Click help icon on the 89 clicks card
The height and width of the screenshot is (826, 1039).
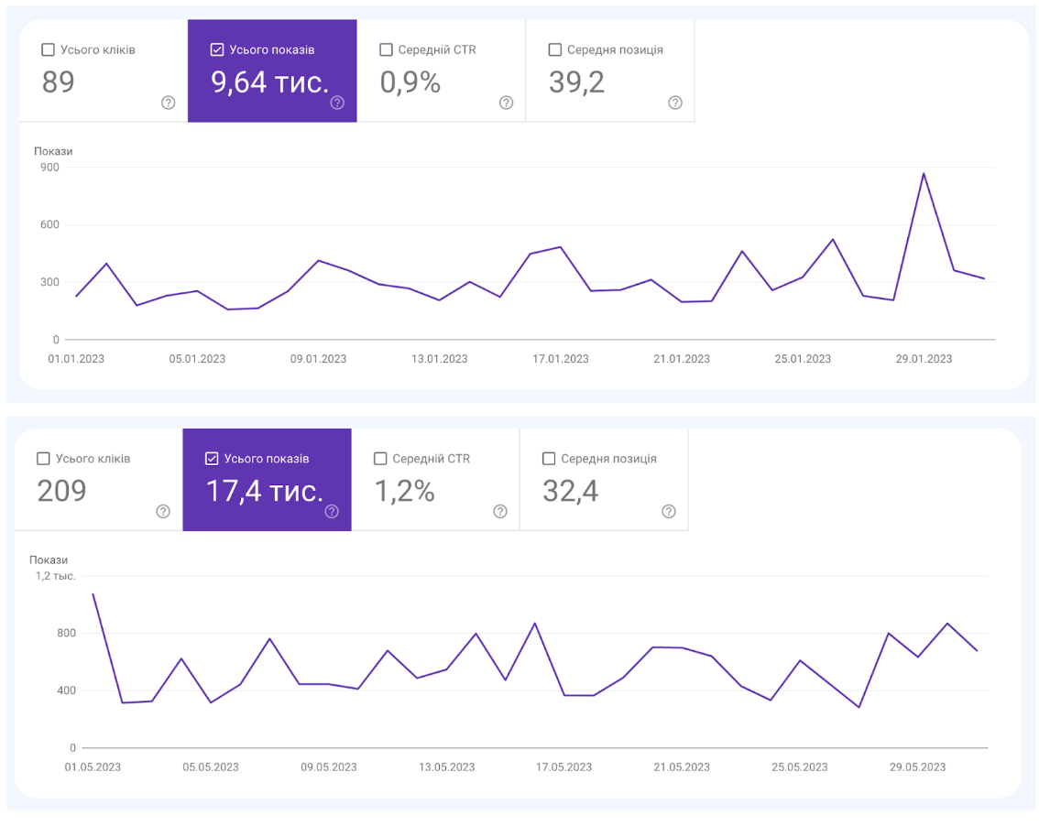point(168,103)
